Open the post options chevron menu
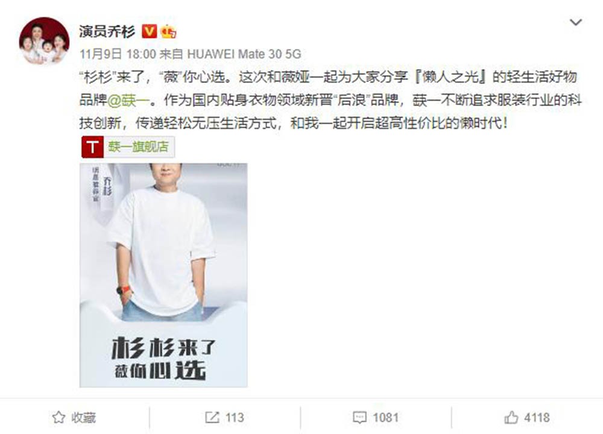Viewport: 603px width, 434px height. 575,22
